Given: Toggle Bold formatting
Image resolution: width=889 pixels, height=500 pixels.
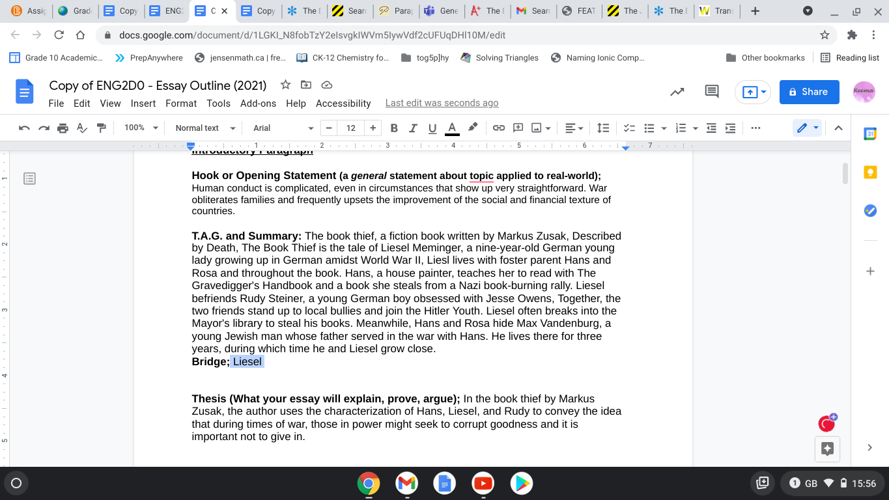Looking at the screenshot, I should click(393, 128).
